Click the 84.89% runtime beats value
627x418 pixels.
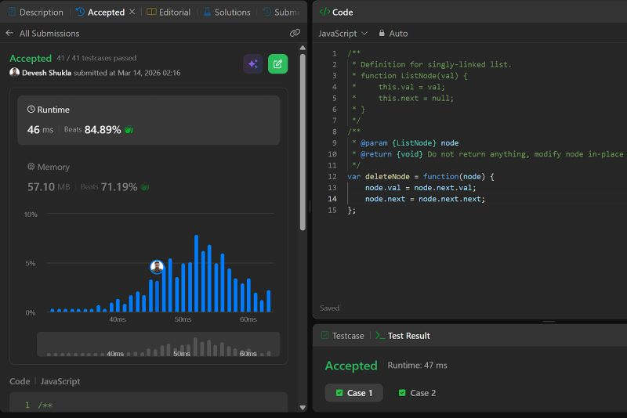click(103, 130)
